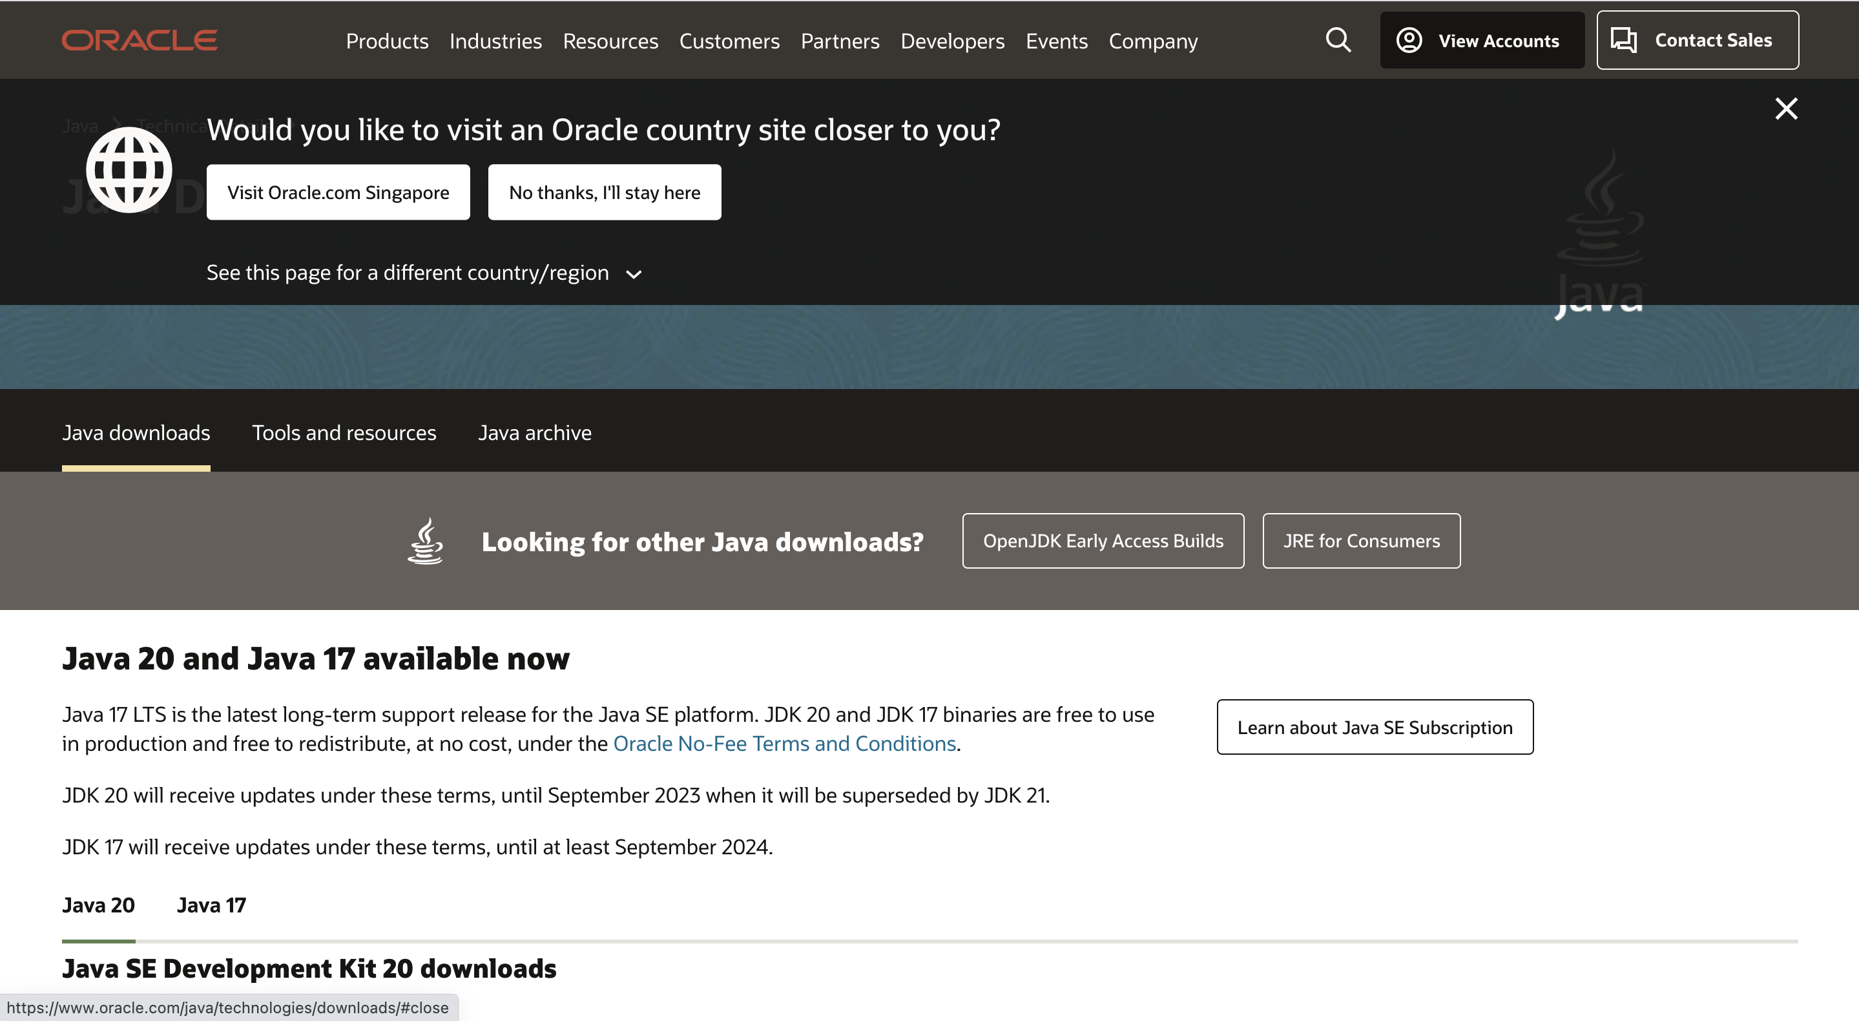This screenshot has width=1859, height=1021.
Task: Click the JDK 17 updates September 2024 sentence
Action: (x=417, y=847)
